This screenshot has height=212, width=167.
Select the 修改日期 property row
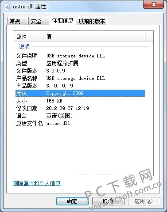click(80, 108)
